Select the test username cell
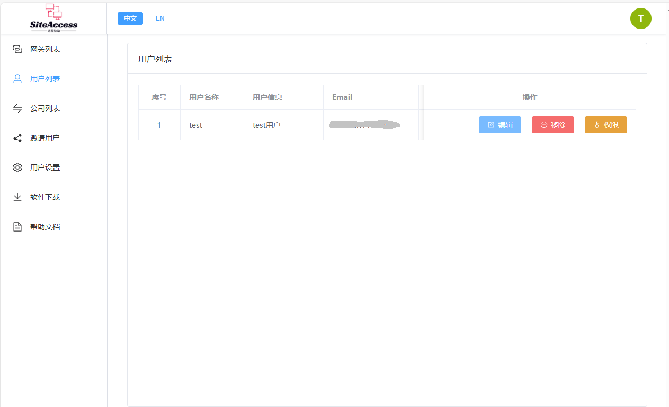 point(196,125)
